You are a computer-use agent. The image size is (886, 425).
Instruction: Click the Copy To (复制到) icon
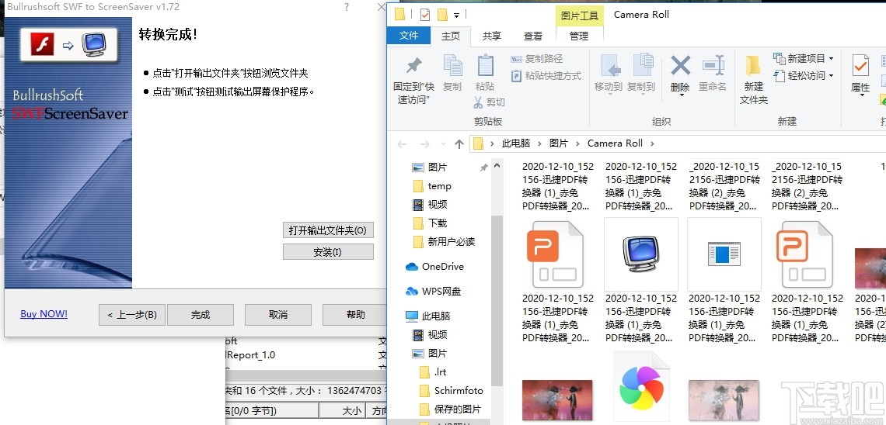coord(642,66)
